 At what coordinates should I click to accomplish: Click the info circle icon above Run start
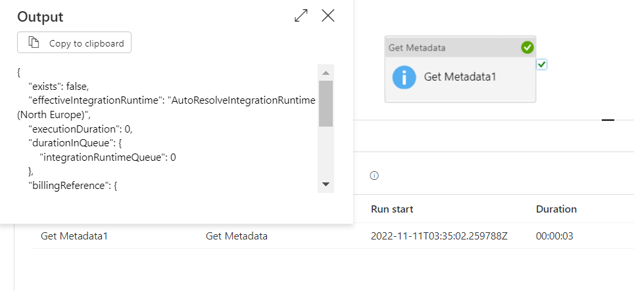pos(374,175)
